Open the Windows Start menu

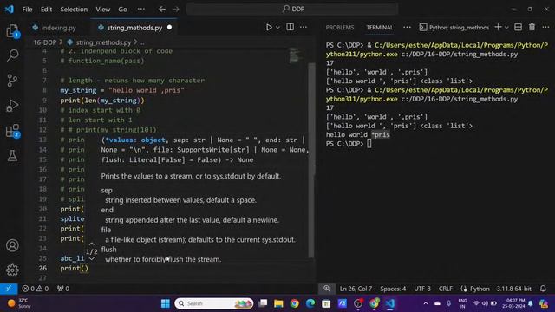pos(165,303)
